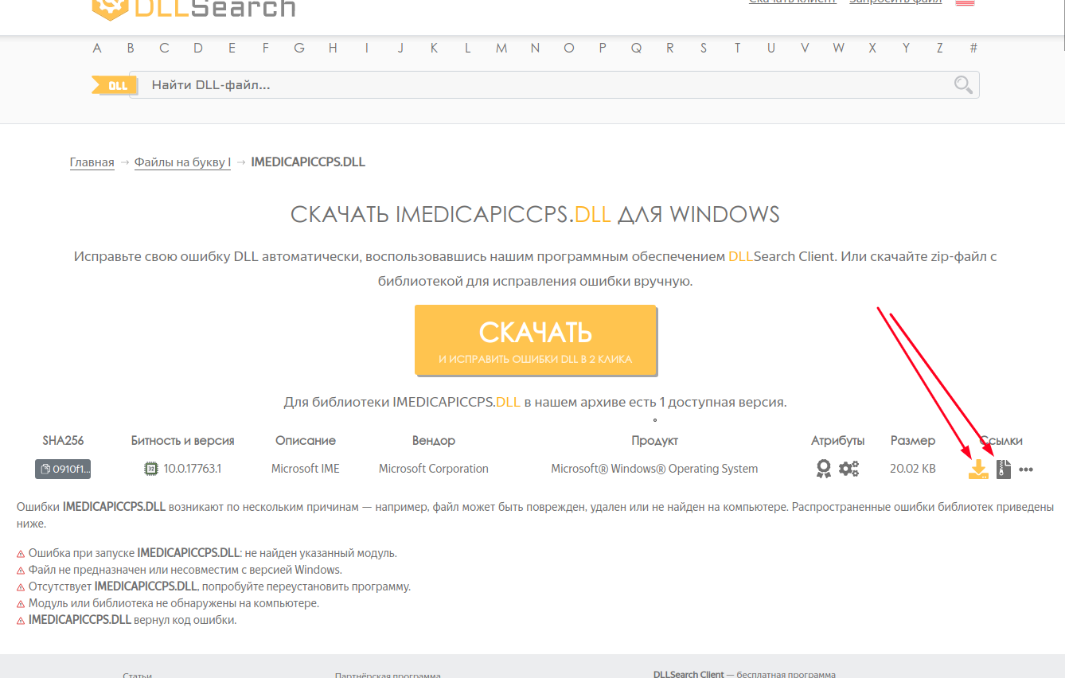Open the three-dots more links menu
Image resolution: width=1065 pixels, height=678 pixels.
click(1026, 470)
